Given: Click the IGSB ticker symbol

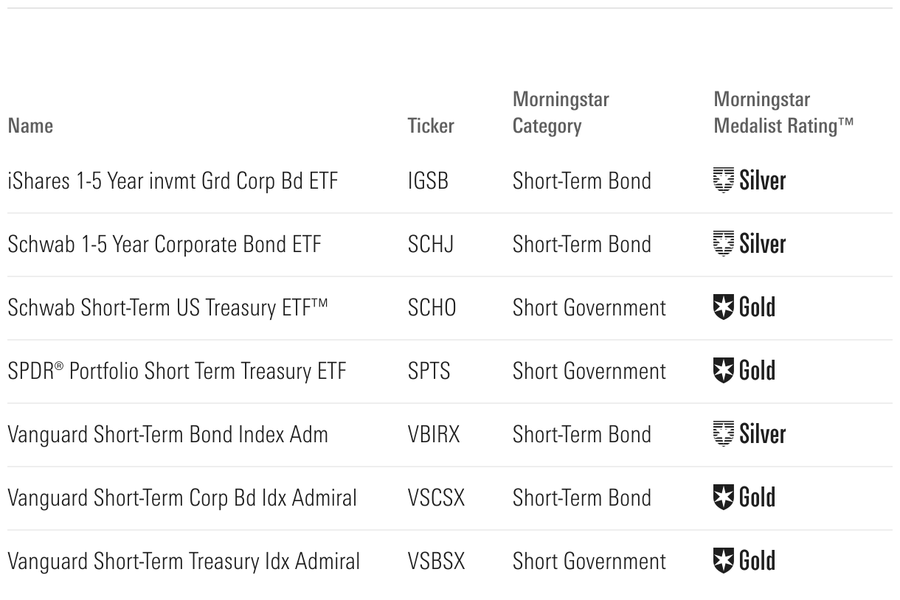Looking at the screenshot, I should click(x=428, y=181).
